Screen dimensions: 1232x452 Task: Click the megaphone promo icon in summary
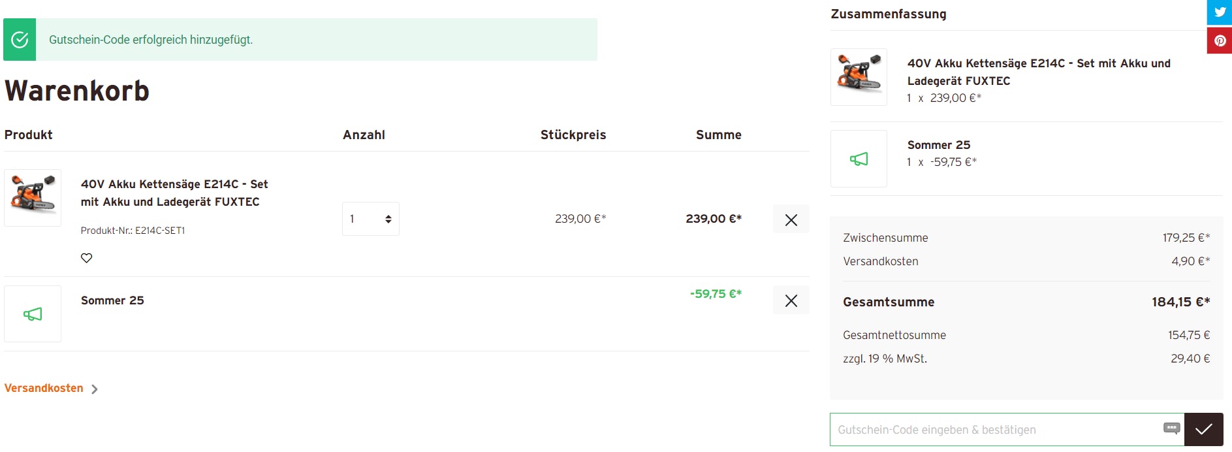click(859, 159)
